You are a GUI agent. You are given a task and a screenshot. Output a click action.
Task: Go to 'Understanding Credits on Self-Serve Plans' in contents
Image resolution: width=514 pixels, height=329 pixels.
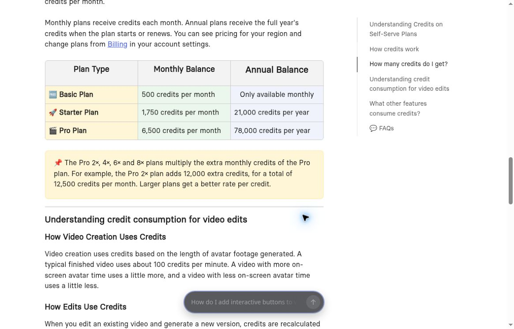point(406,29)
